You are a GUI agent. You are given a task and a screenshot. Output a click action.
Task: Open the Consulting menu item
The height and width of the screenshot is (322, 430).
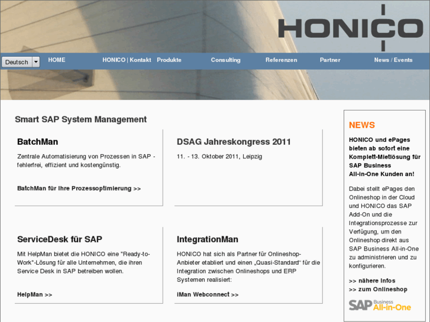[226, 60]
